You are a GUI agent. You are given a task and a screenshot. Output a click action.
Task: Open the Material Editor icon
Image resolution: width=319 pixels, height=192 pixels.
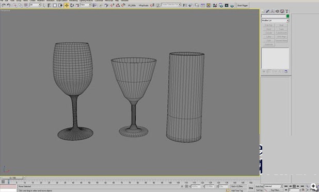coord(215,5)
